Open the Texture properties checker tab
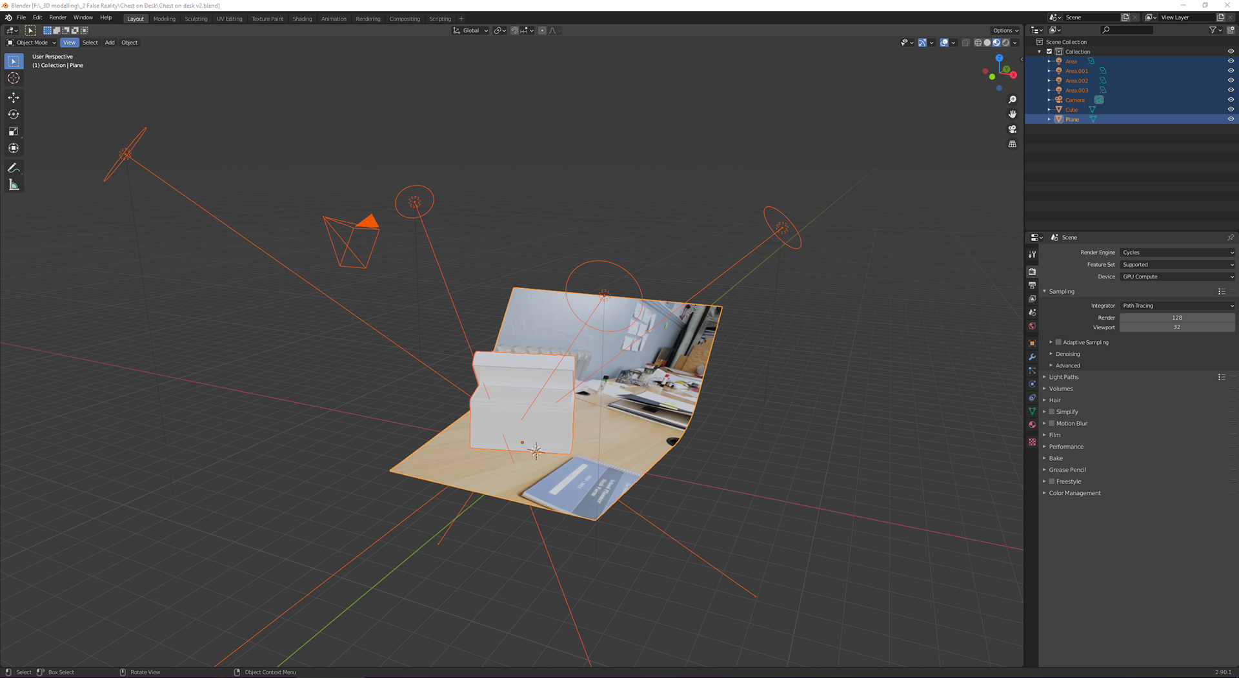This screenshot has width=1239, height=678. tap(1032, 441)
